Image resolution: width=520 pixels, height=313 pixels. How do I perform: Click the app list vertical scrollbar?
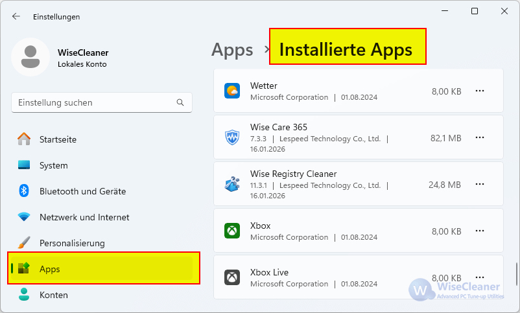516,274
